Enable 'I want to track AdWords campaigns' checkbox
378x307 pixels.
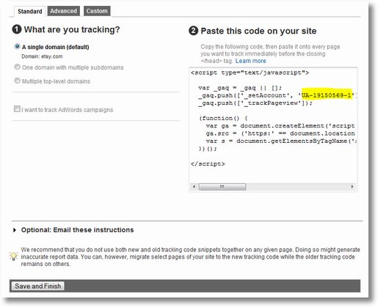click(x=17, y=108)
